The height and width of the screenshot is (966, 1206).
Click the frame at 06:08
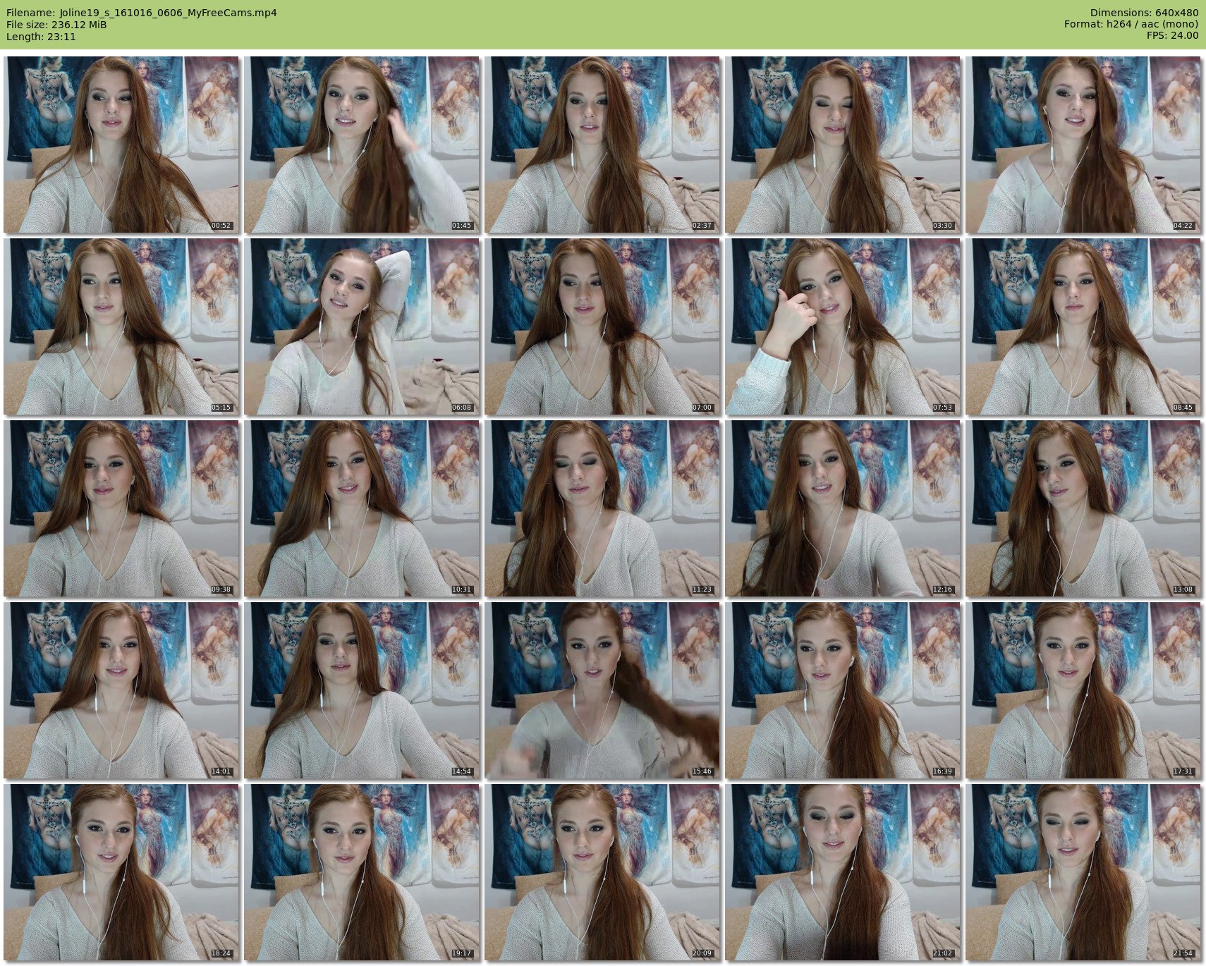pyautogui.click(x=362, y=326)
